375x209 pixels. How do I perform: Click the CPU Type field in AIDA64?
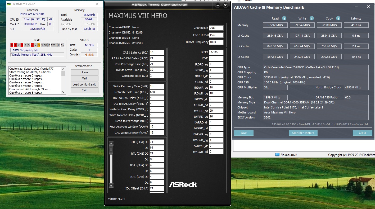(x=316, y=67)
